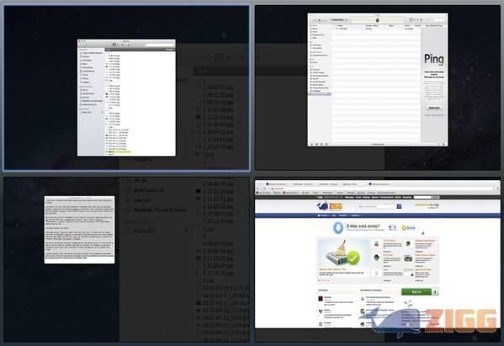Click the Zigg whale logo on the website
The width and height of the screenshot is (504, 346).
pyautogui.click(x=330, y=206)
